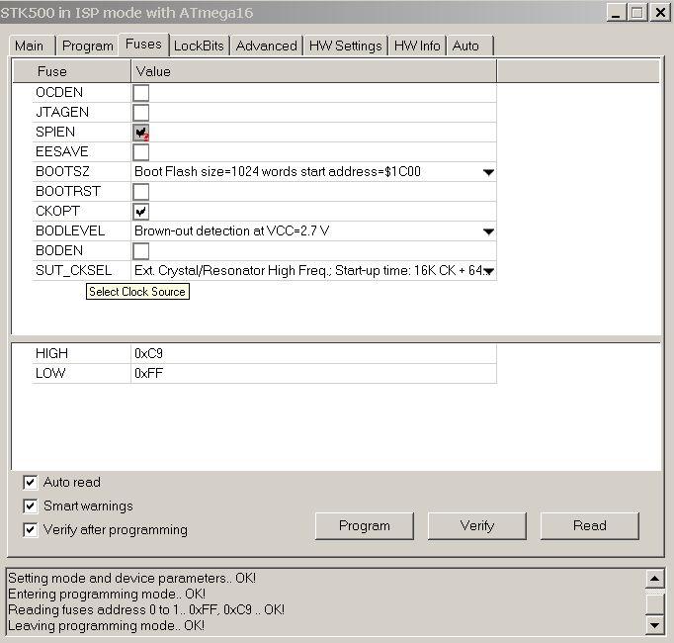Click the Verify button
The image size is (674, 643).
[x=477, y=526]
